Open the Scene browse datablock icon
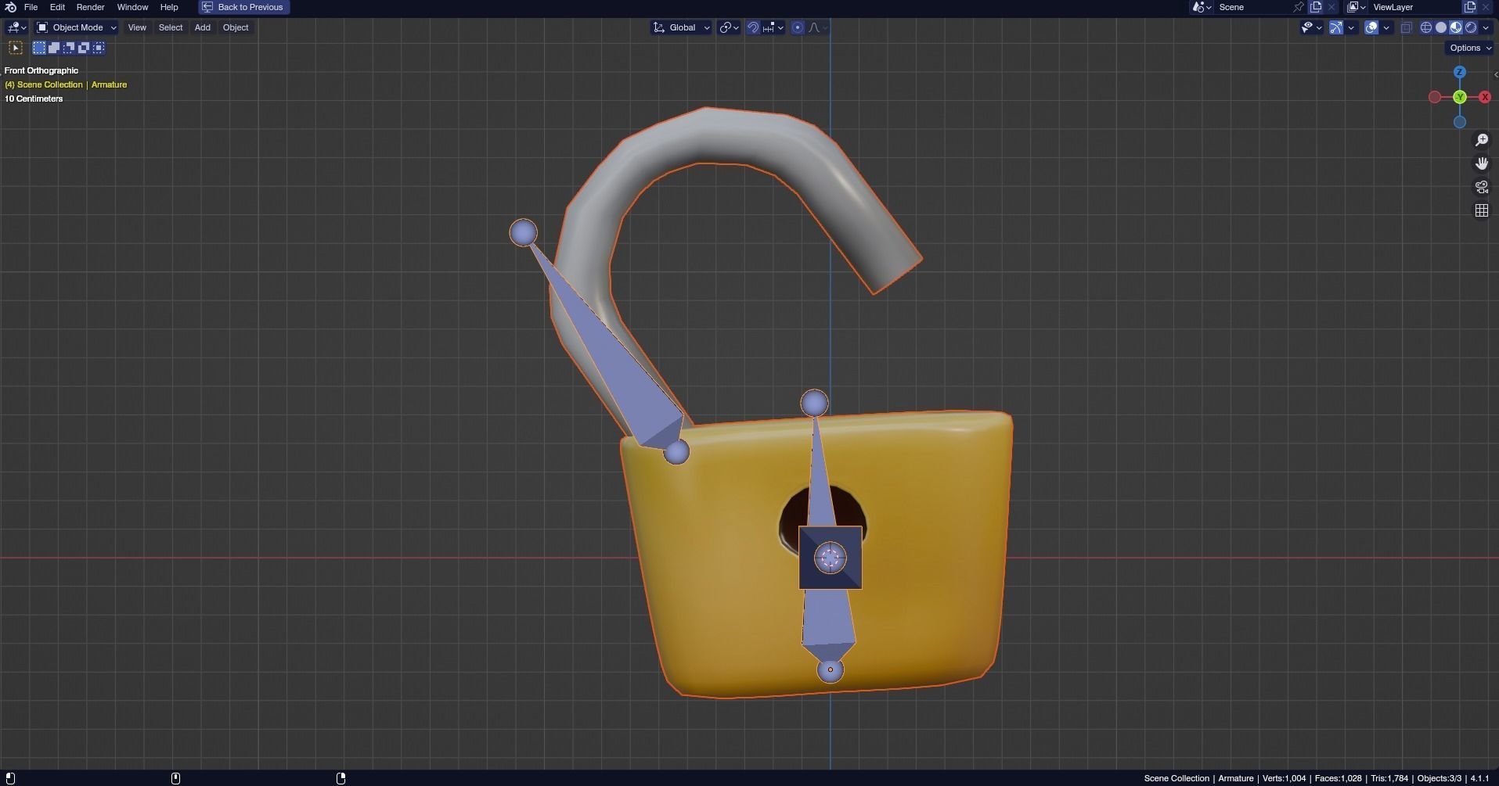Viewport: 1499px width, 786px height. coord(1202,7)
